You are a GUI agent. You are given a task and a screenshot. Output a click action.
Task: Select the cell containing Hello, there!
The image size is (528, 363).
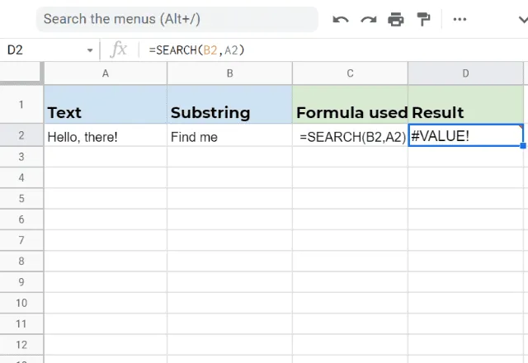[106, 135]
